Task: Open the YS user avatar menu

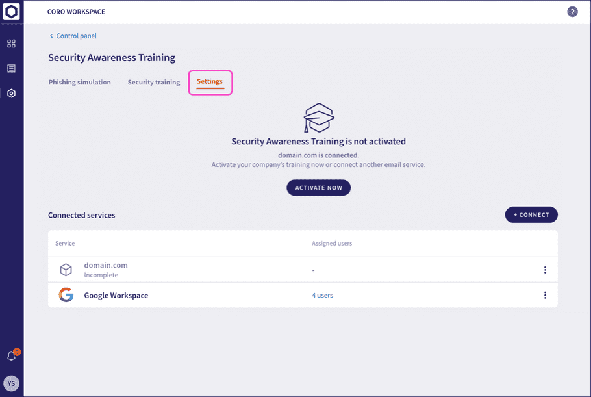Action: pos(12,383)
